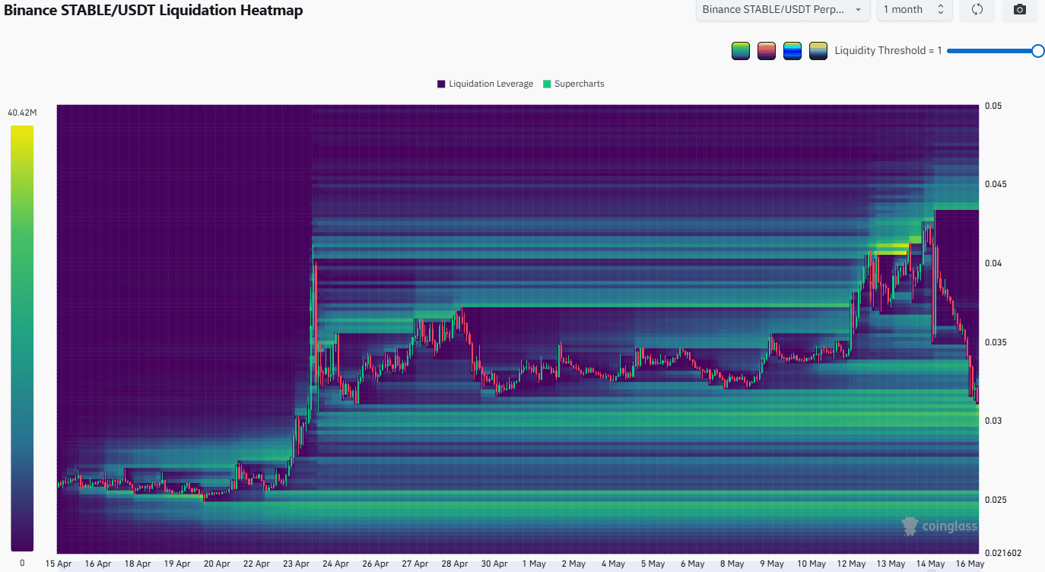The image size is (1045, 572).
Task: Click the 1 May date label
Action: [534, 564]
